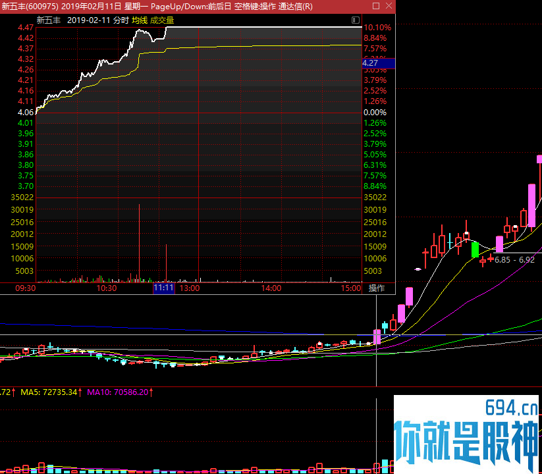Click the MA10: 70586.20 indicator text
Image resolution: width=542 pixels, height=474 pixels.
[x=117, y=392]
